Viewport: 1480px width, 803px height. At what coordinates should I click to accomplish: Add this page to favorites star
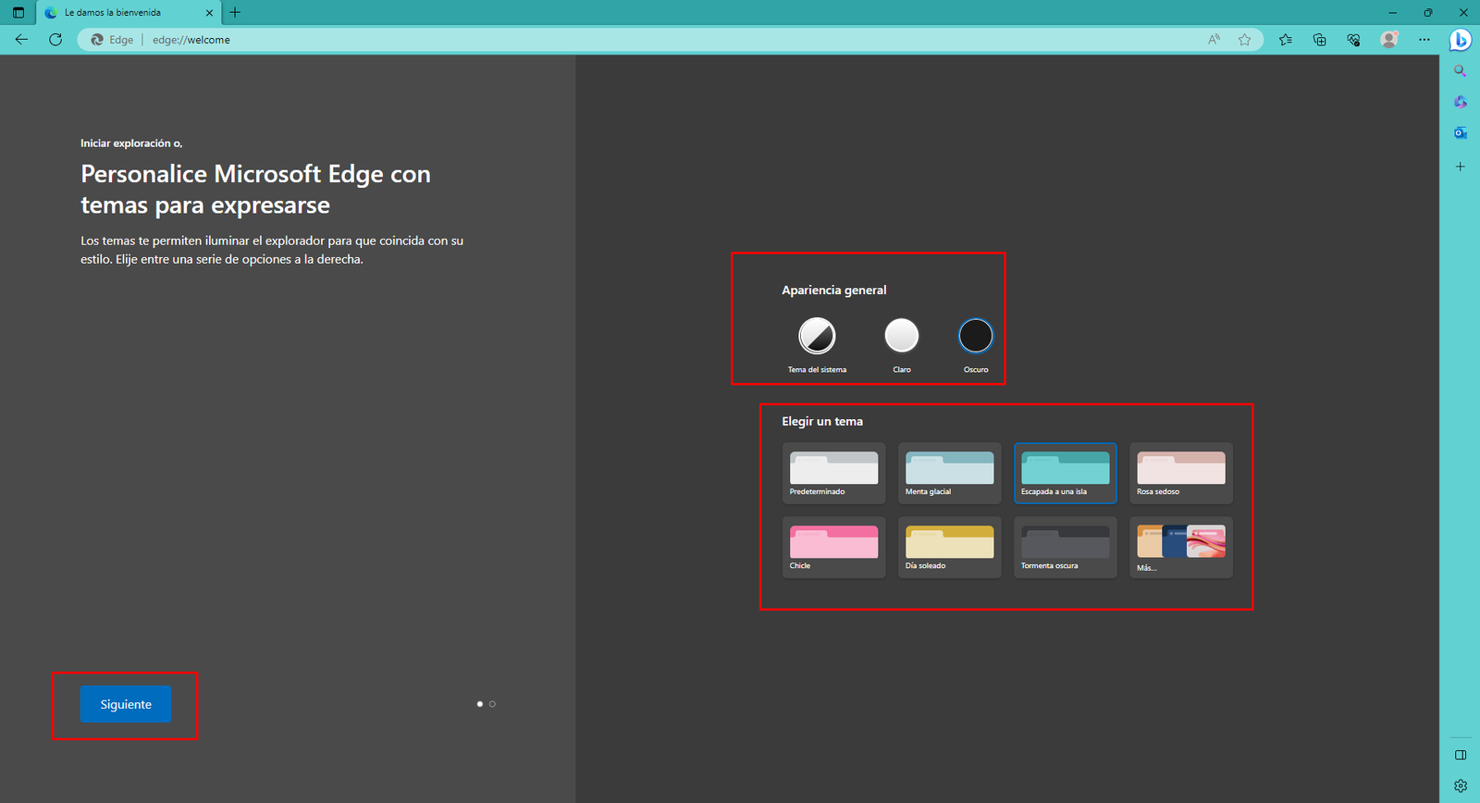coord(1244,40)
